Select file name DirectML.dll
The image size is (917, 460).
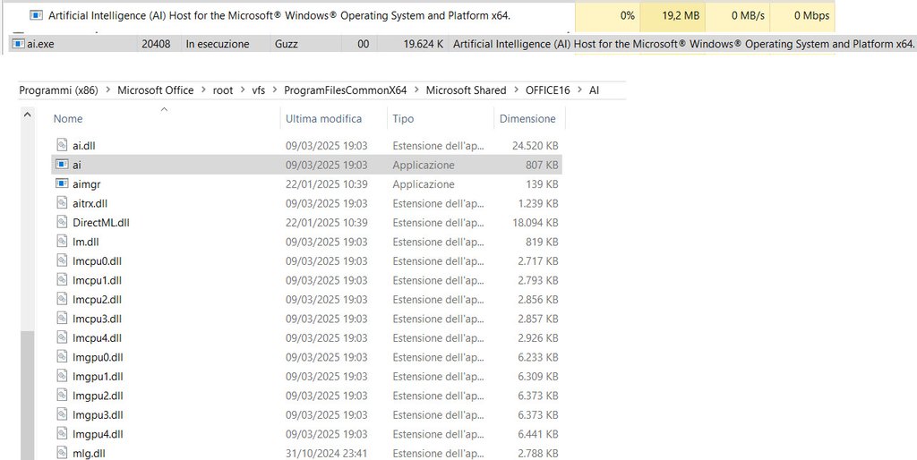click(101, 223)
